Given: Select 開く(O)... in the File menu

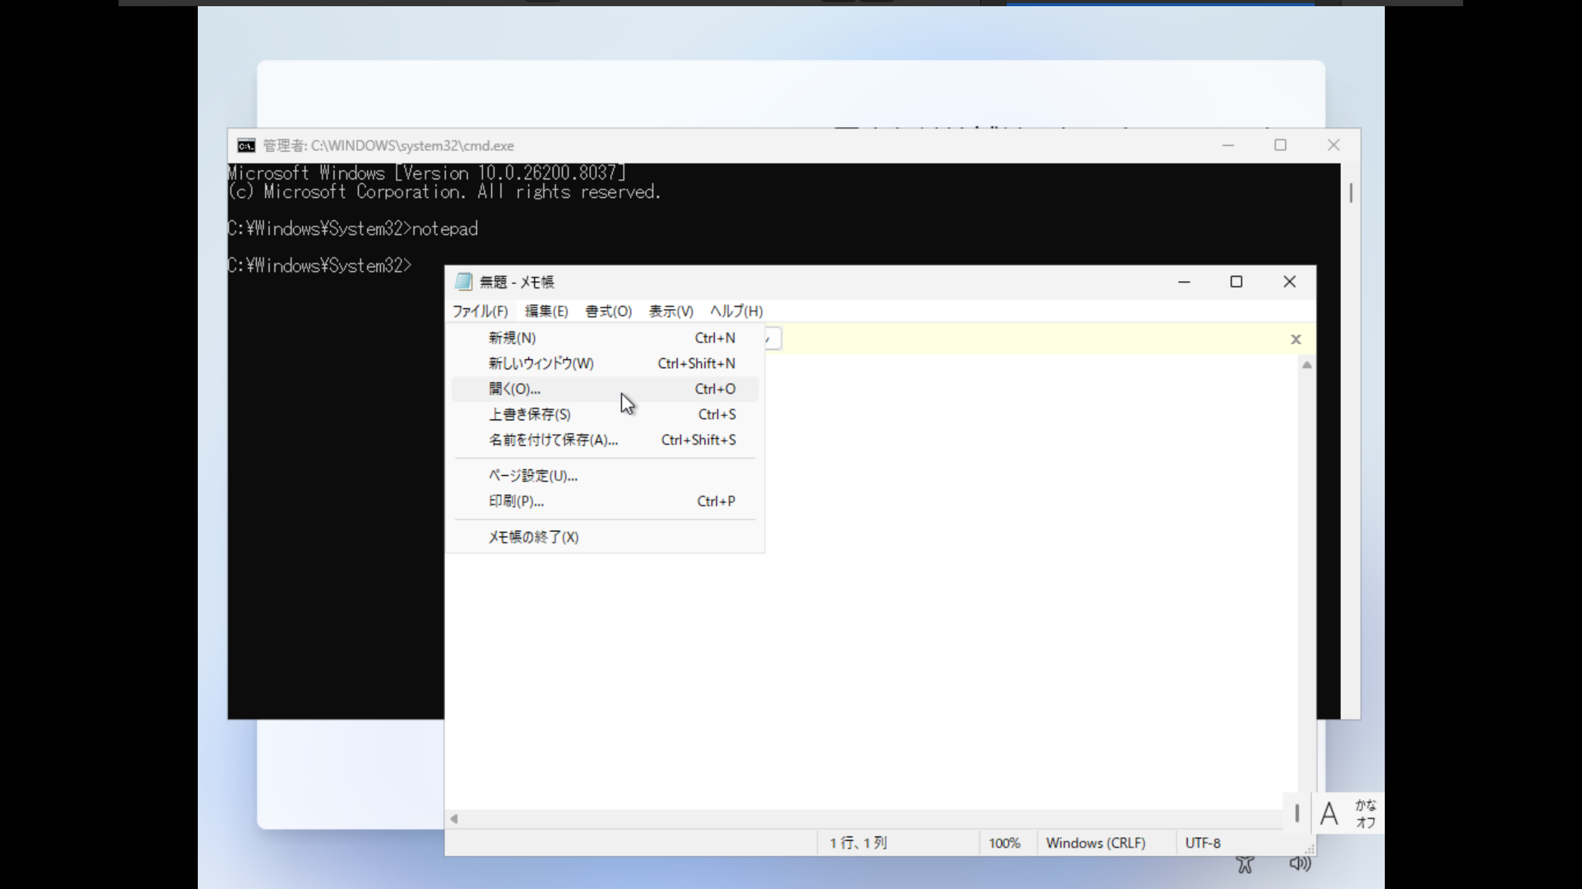Looking at the screenshot, I should pyautogui.click(x=605, y=389).
